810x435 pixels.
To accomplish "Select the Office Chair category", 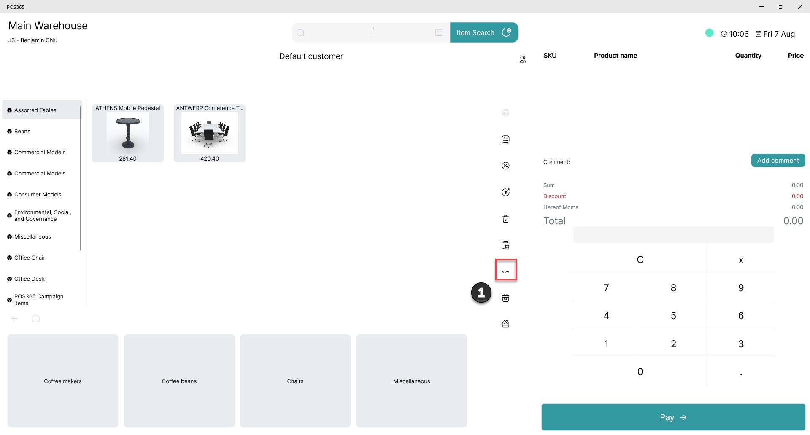I will click(41, 258).
